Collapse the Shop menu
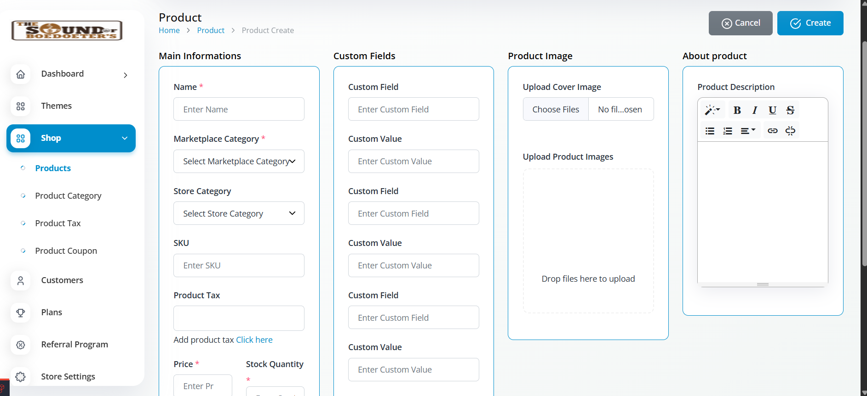Image resolution: width=867 pixels, height=396 pixels. [71, 138]
